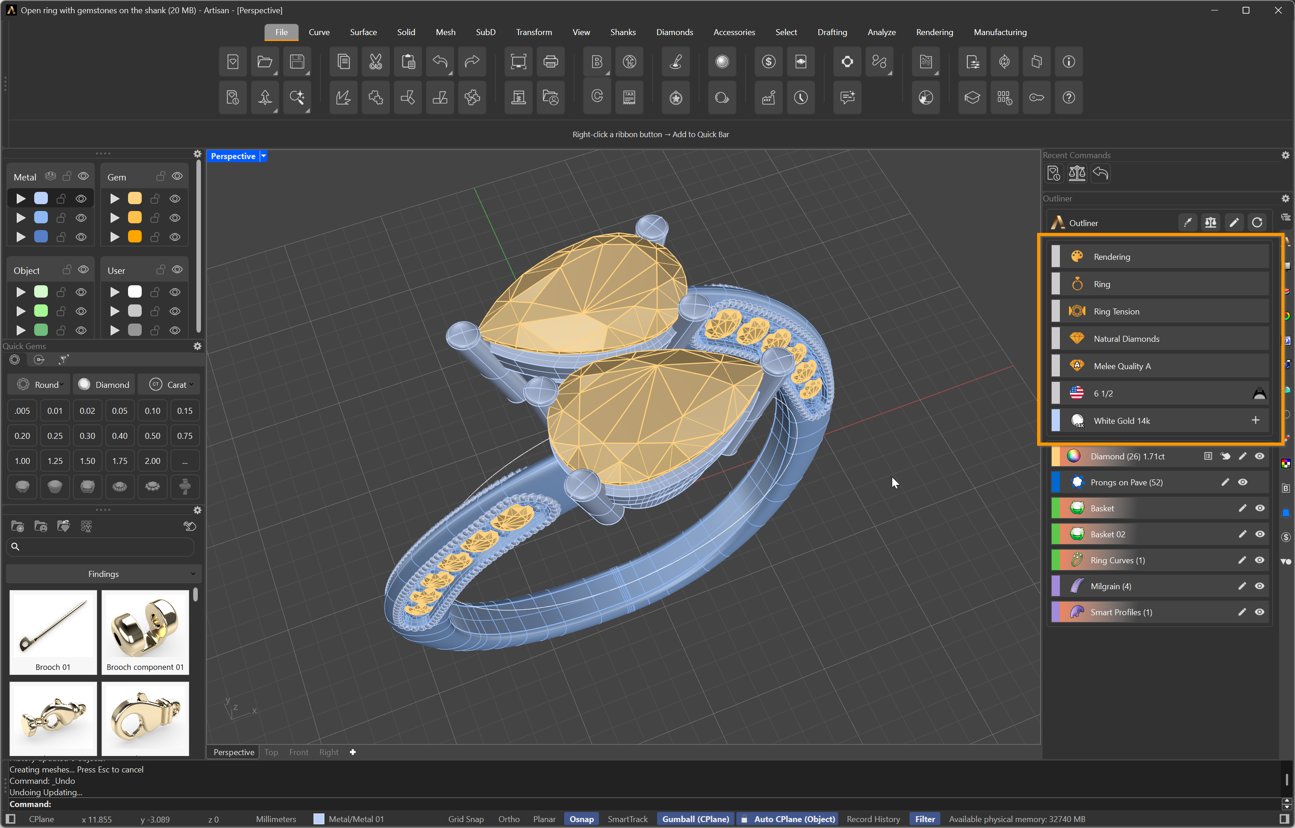The width and height of the screenshot is (1295, 828).
Task: Click the Undo arrow in the ribbon
Action: (440, 62)
